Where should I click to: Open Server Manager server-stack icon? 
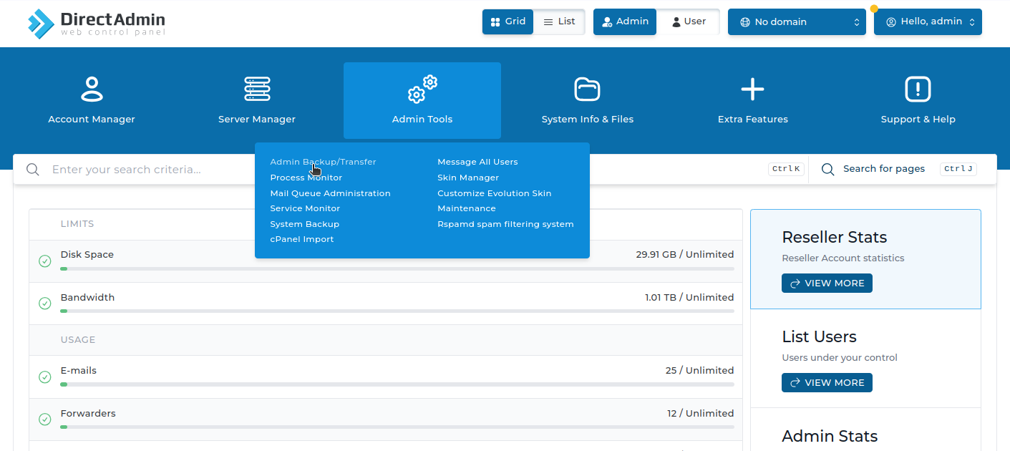(x=257, y=89)
